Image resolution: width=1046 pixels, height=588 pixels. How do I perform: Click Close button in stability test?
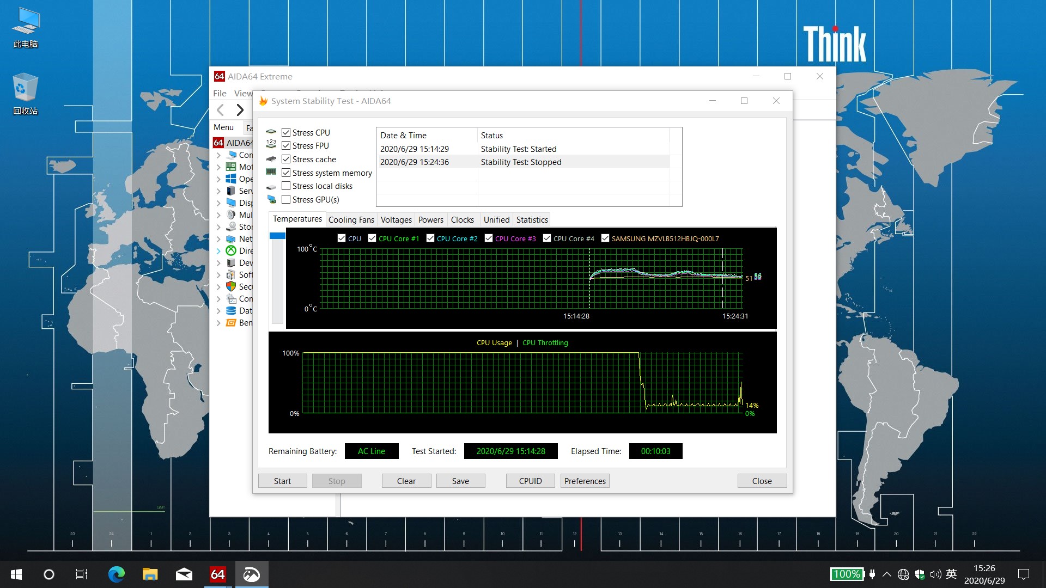[762, 481]
